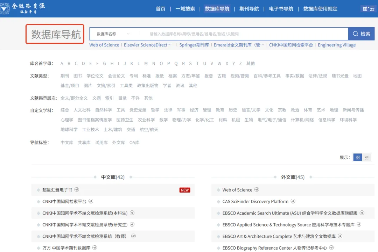Viewport: 378px width, 252px height.
Task: Filter by initial letter W
Action: point(219,64)
